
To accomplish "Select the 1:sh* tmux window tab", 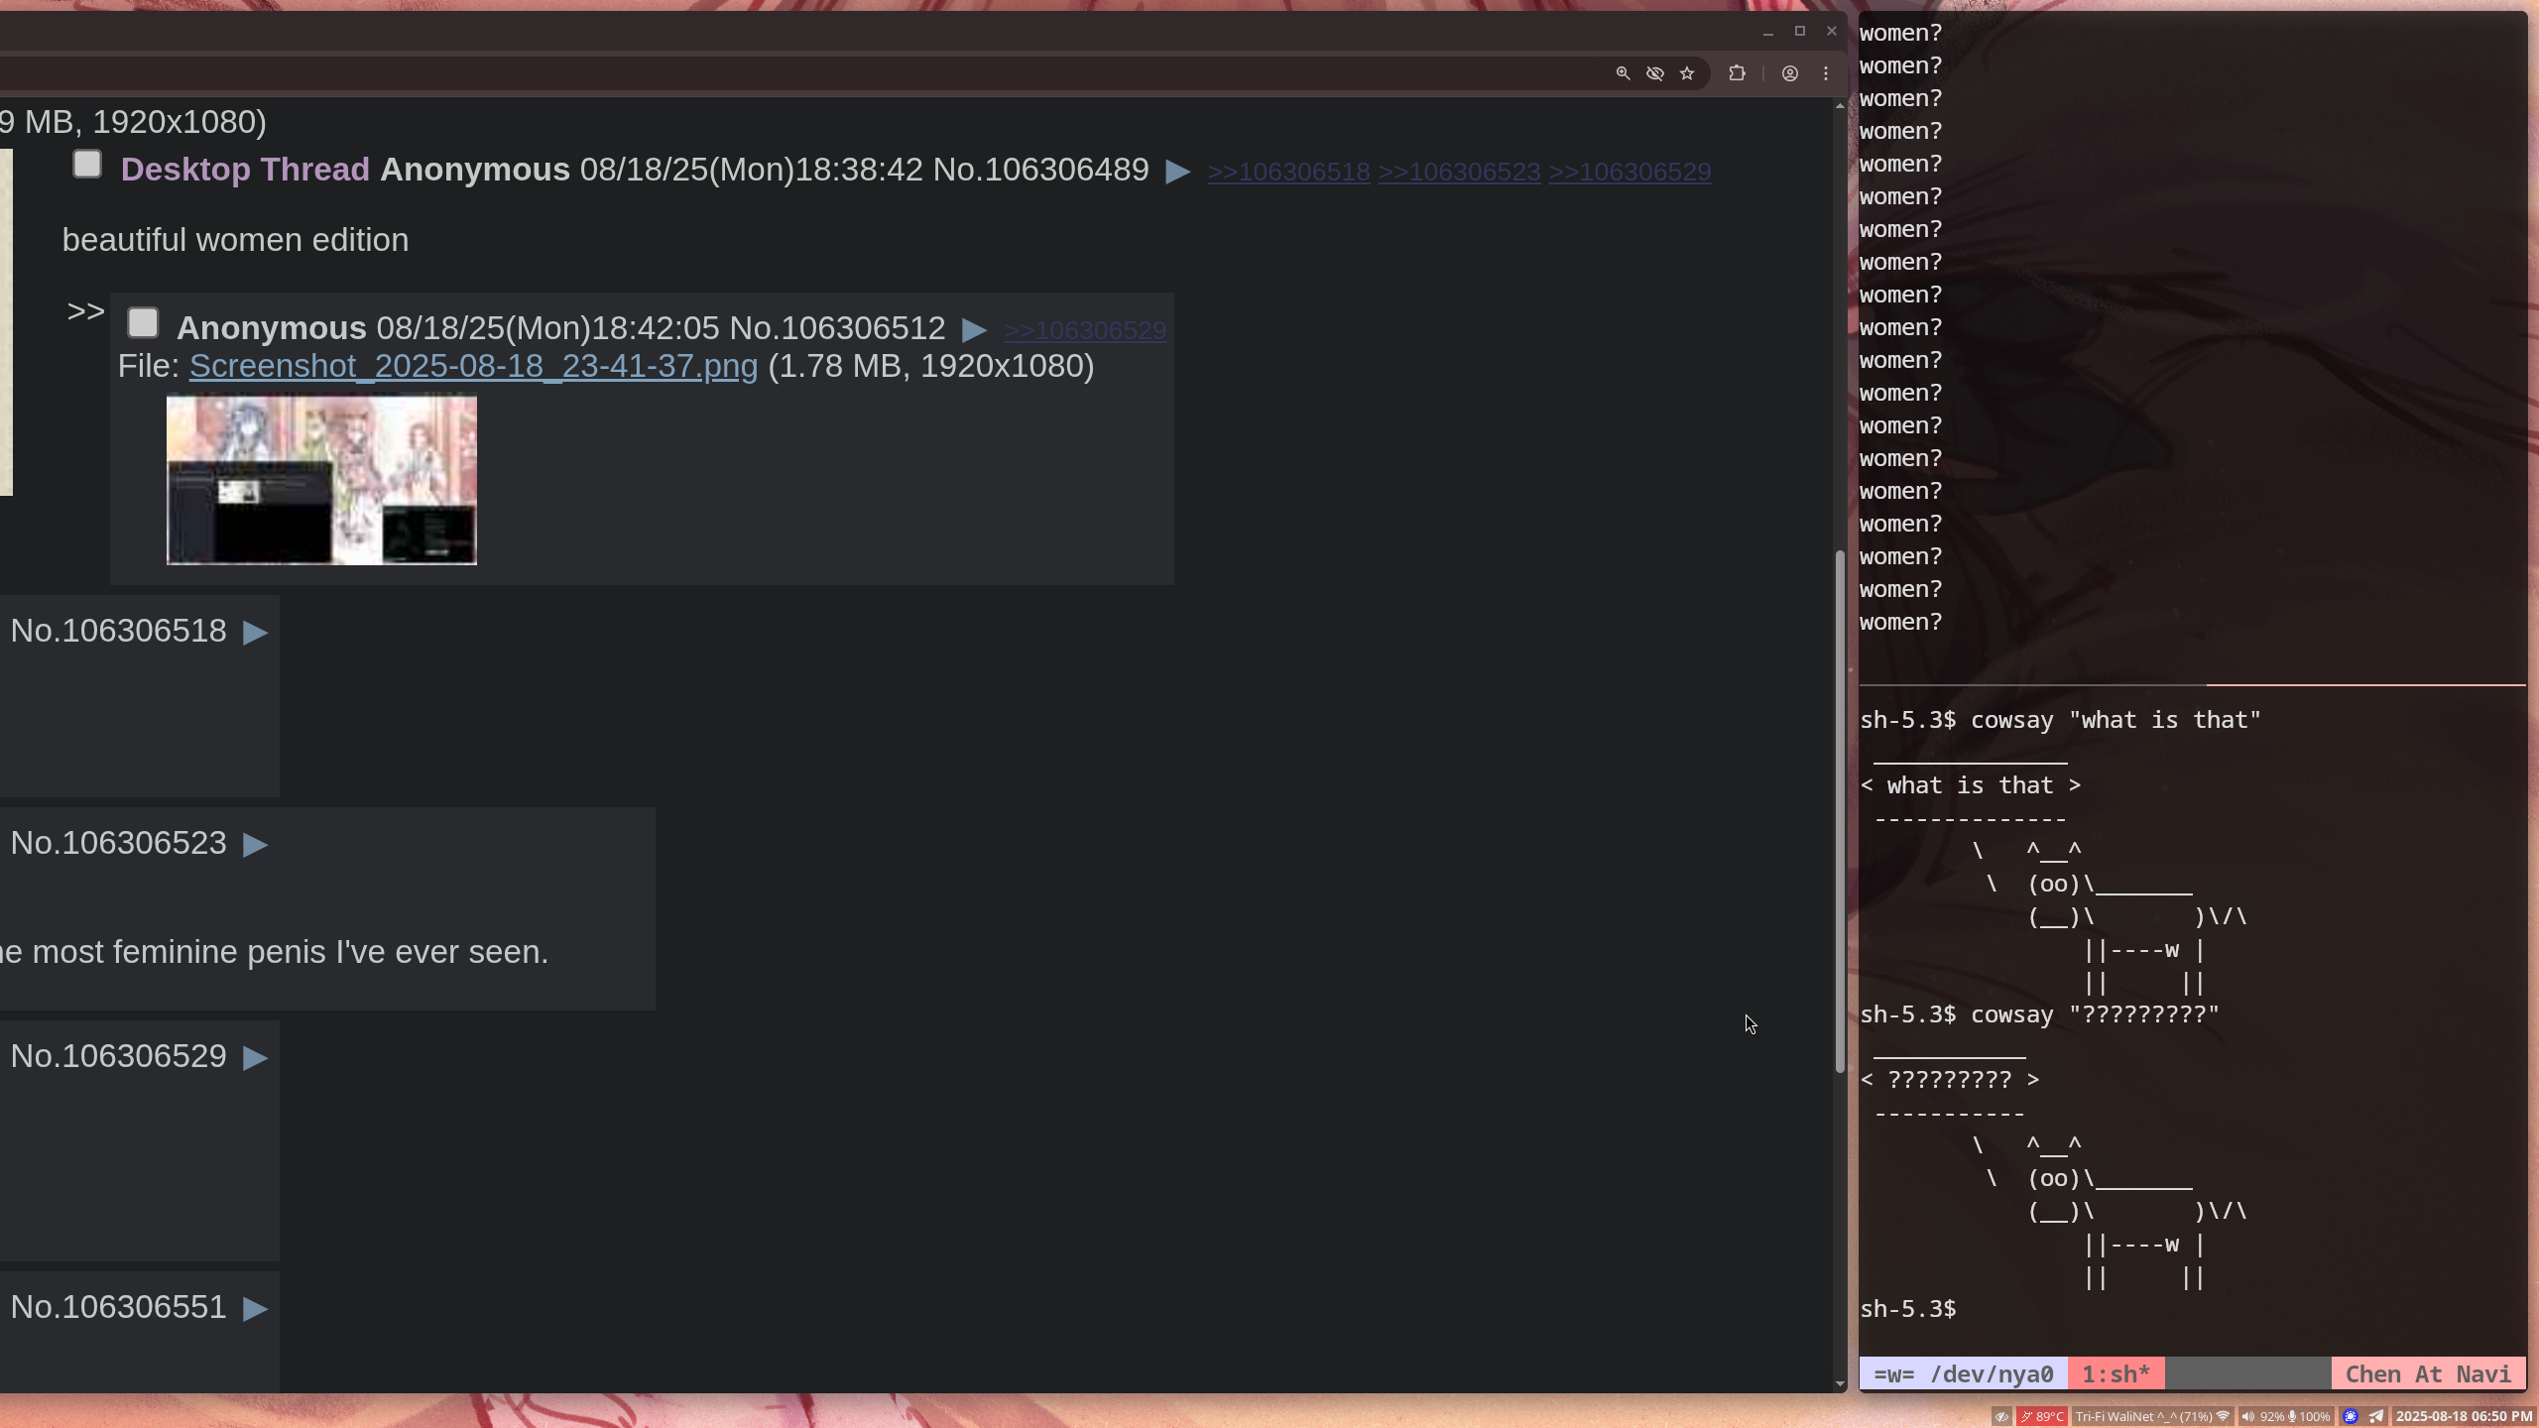I will (2115, 1374).
